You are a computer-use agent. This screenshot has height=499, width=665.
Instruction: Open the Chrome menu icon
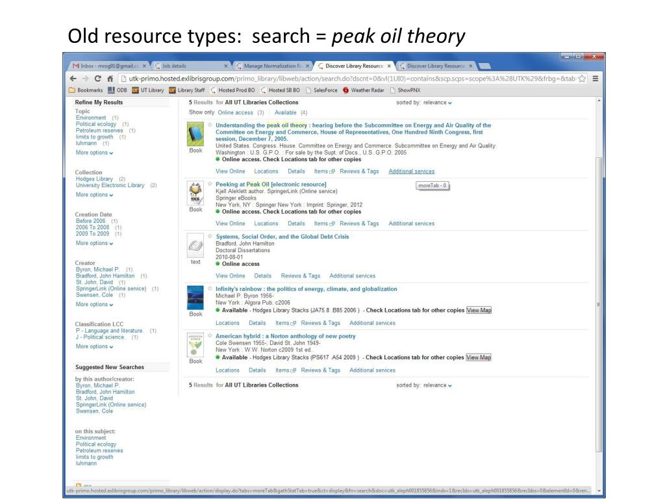point(596,79)
